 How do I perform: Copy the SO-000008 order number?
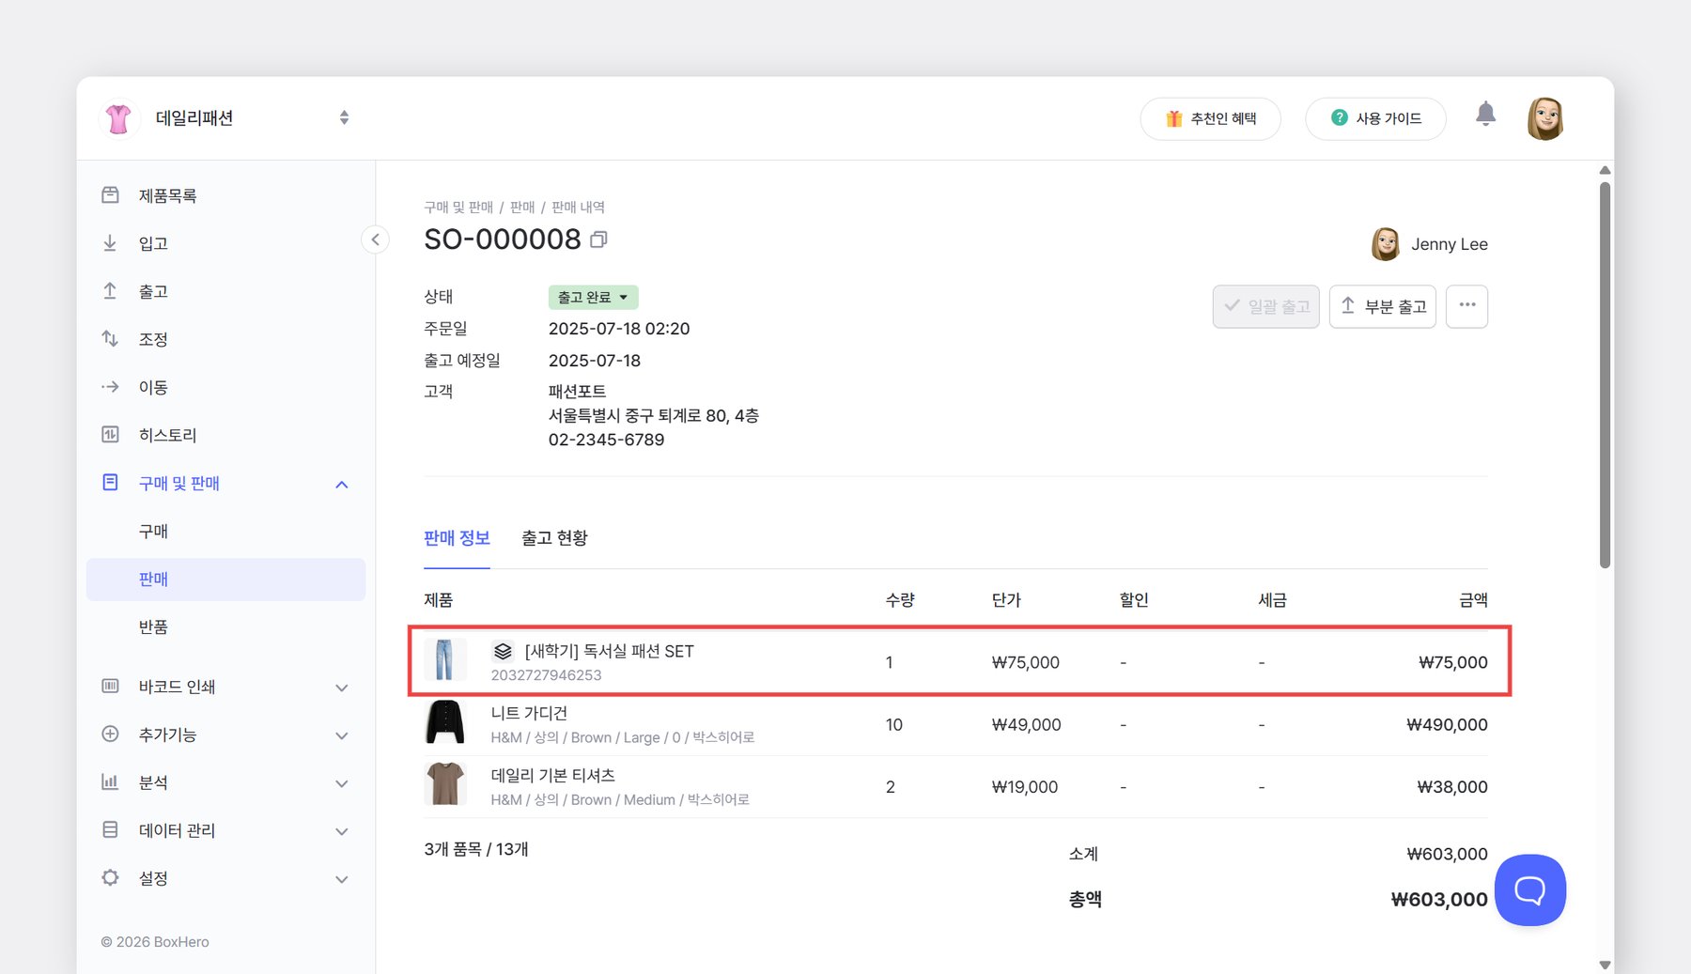tap(600, 240)
